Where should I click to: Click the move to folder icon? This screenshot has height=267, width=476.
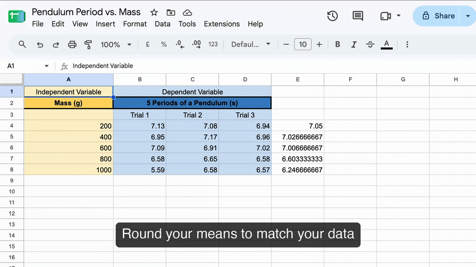pyautogui.click(x=171, y=12)
